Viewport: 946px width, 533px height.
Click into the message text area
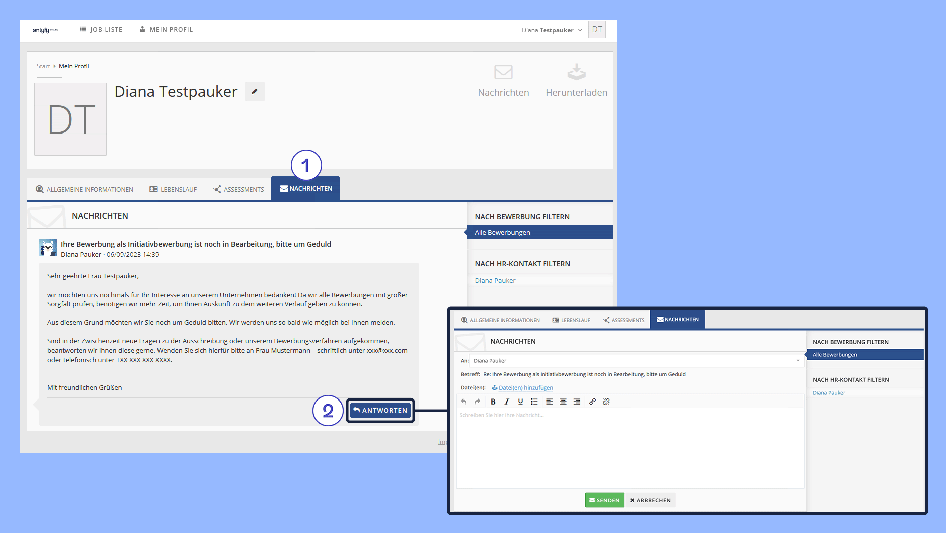coord(629,447)
